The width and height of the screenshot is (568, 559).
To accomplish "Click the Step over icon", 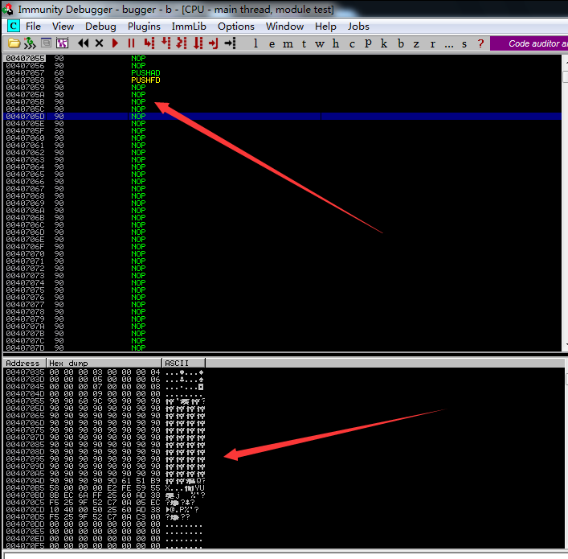I will coord(165,43).
